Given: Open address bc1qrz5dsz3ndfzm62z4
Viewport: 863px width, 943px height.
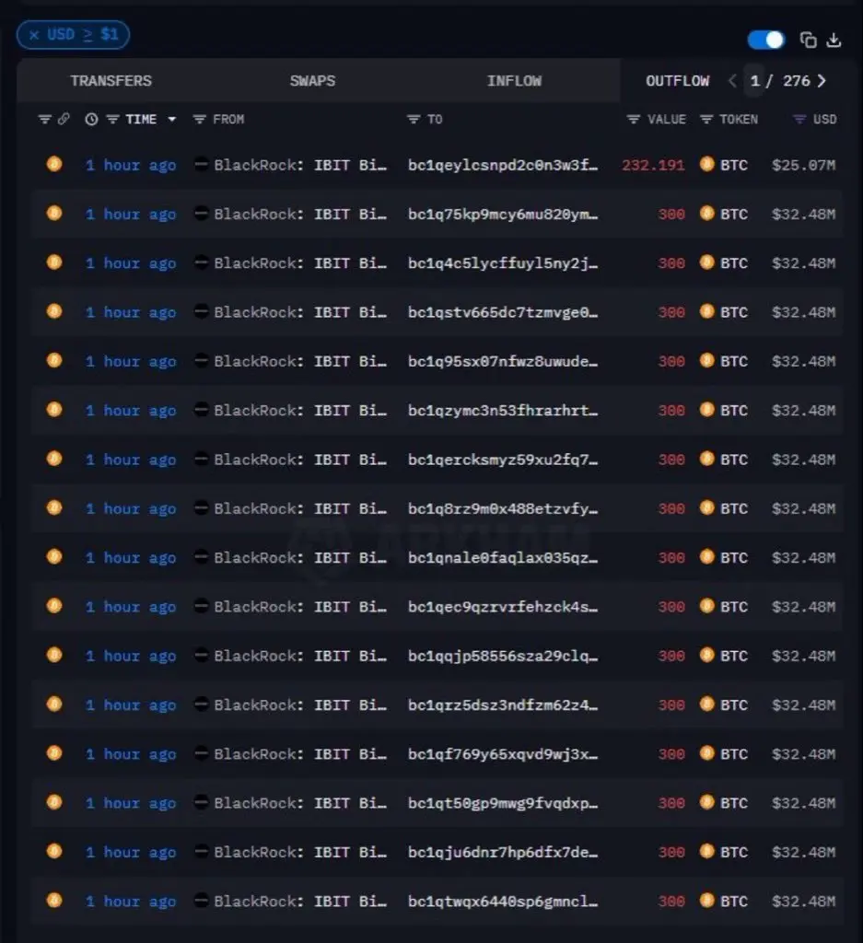Looking at the screenshot, I should coord(503,704).
